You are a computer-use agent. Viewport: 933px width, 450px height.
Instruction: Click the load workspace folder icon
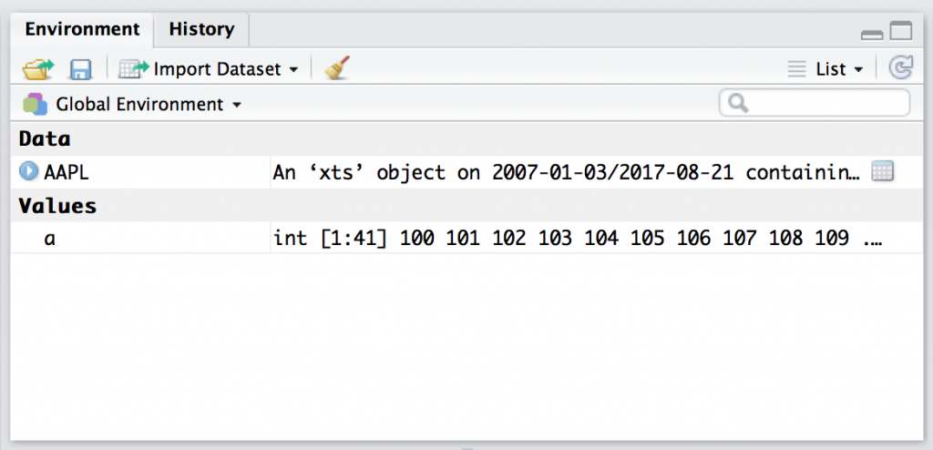tap(38, 69)
